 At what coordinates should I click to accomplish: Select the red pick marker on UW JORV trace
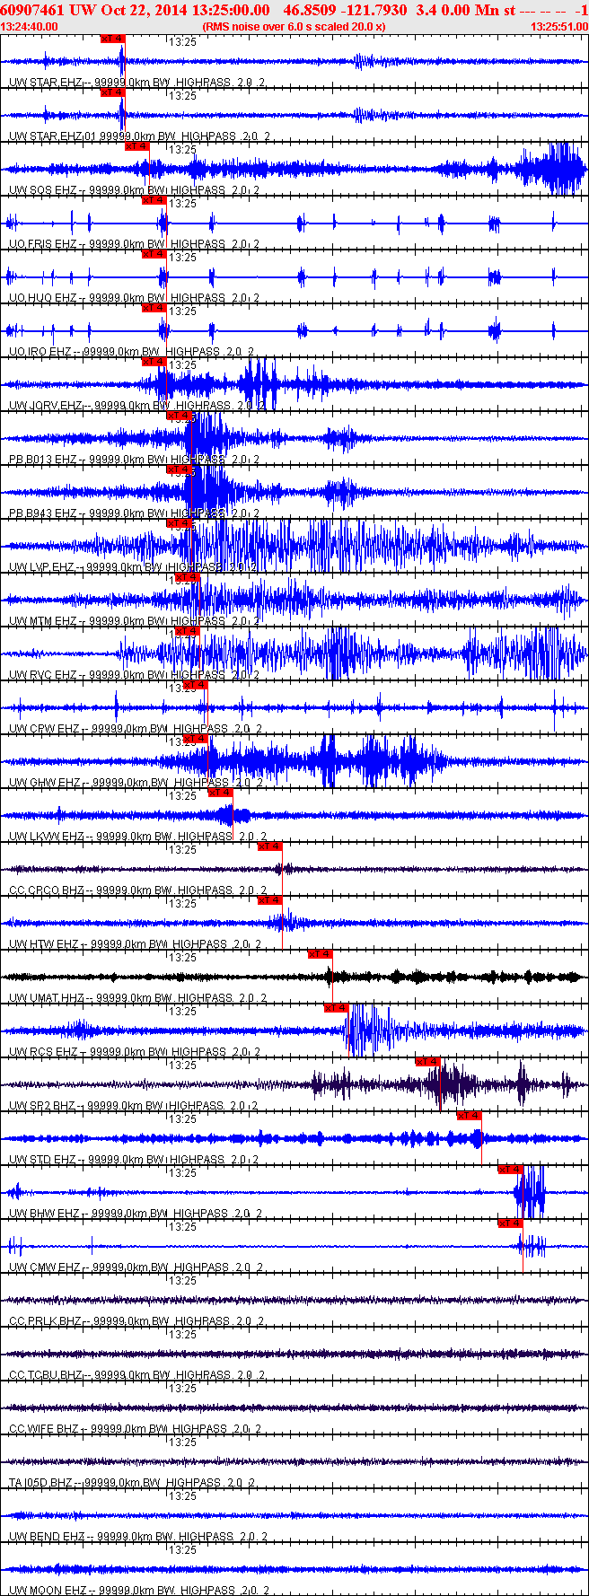tap(154, 362)
